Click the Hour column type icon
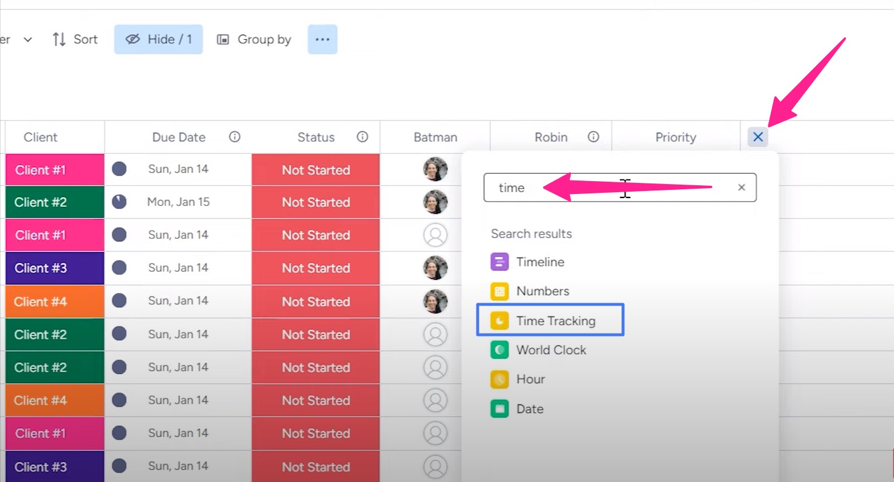894x482 pixels. point(499,379)
